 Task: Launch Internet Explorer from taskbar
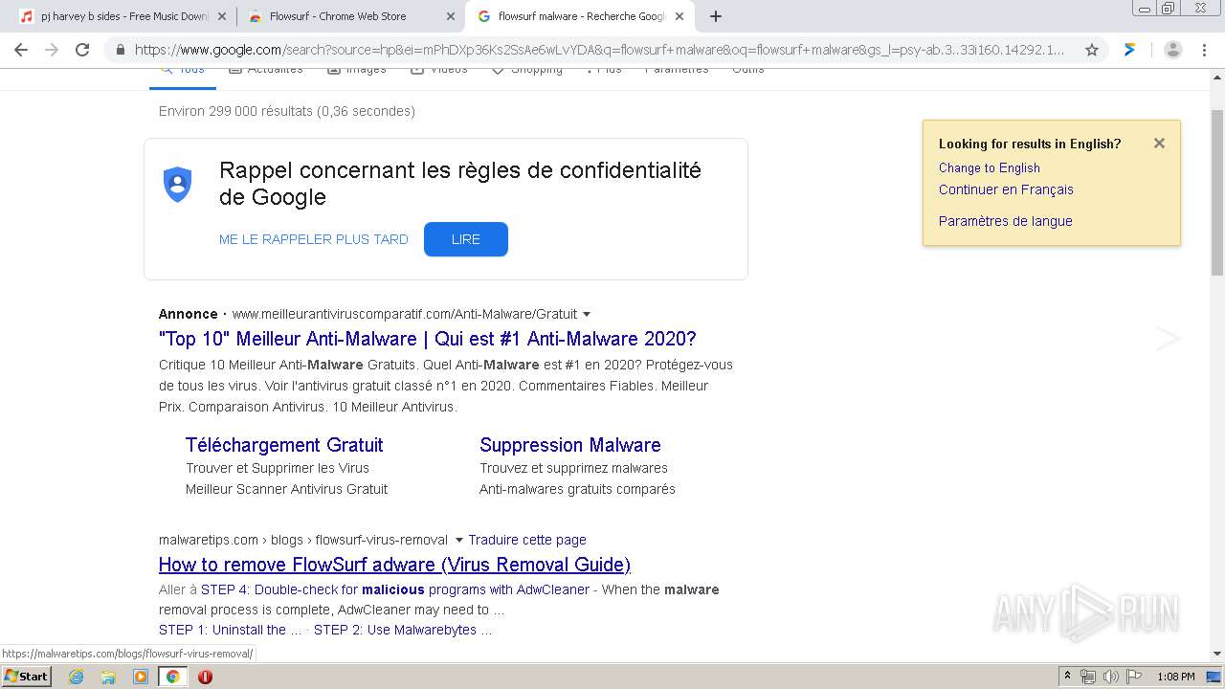coord(77,677)
